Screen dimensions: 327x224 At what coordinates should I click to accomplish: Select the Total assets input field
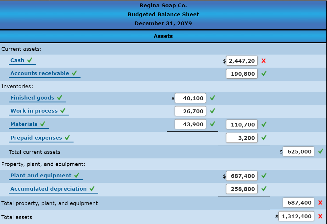[296, 216]
